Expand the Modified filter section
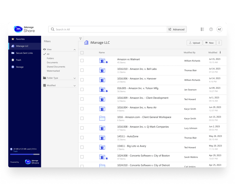The image size is (235, 190). [74, 86]
